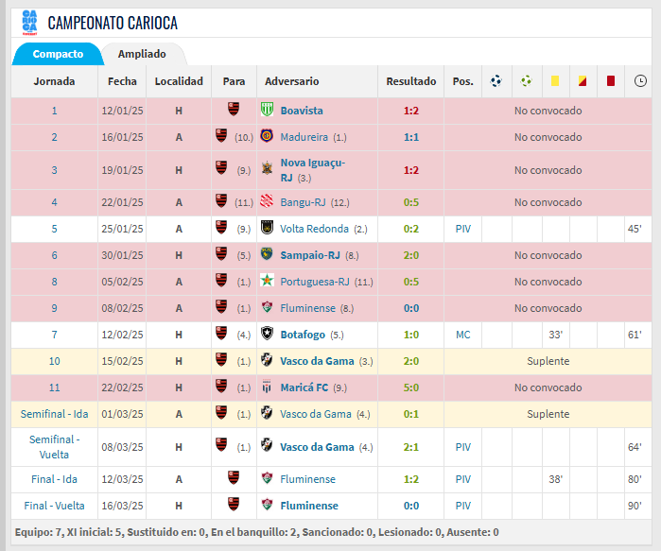Viewport: 661px width, 551px height.
Task: Open the Madureira team link
Action: tap(304, 137)
